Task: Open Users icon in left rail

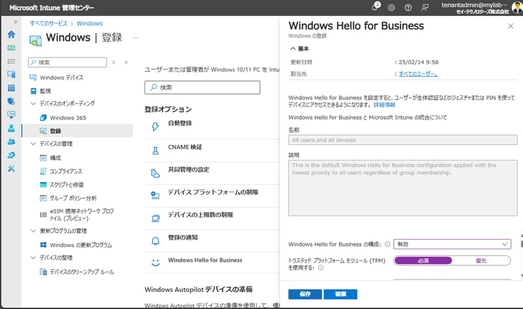Action: pos(11,128)
